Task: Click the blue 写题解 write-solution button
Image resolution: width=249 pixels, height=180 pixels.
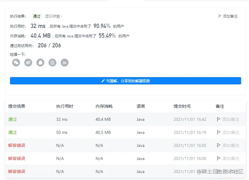Action: [x=126, y=81]
